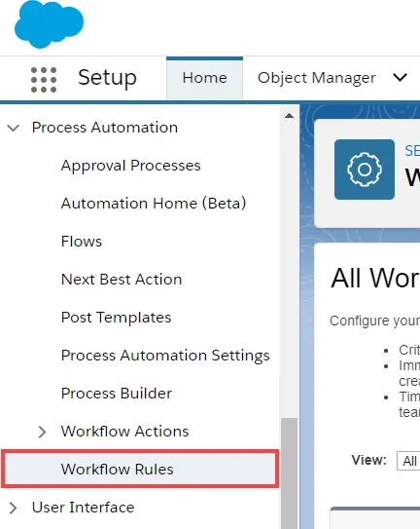Click the Salesforce cloud logo
Viewport: 420px width, 529px height.
click(50, 24)
